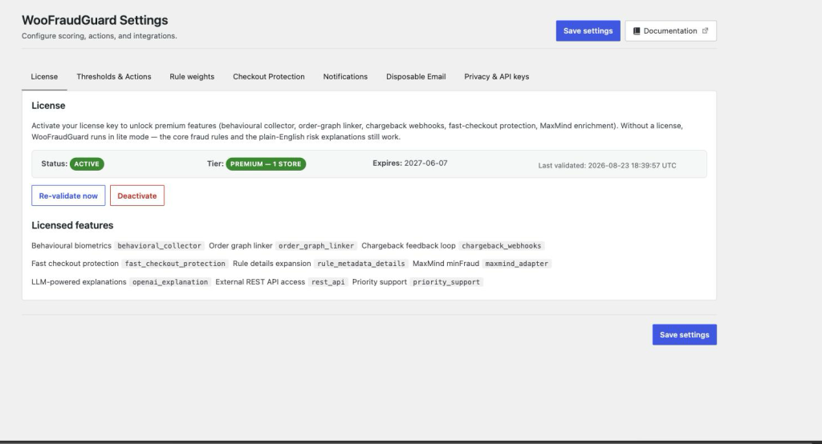Click the Re-validate now button

click(68, 196)
